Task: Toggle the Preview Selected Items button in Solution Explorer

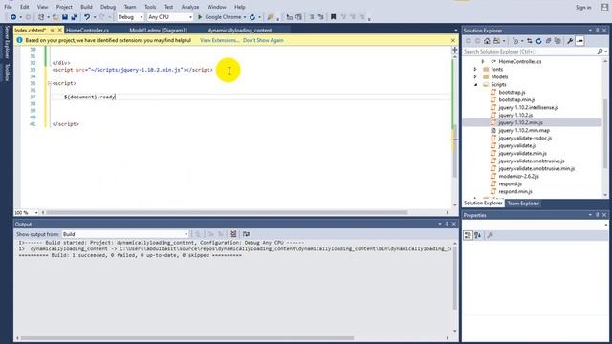Action: coord(579,41)
